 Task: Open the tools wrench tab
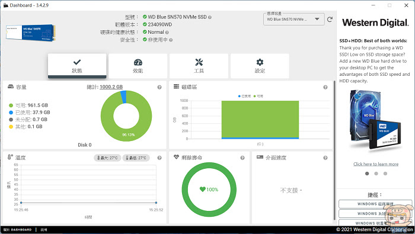click(x=199, y=66)
